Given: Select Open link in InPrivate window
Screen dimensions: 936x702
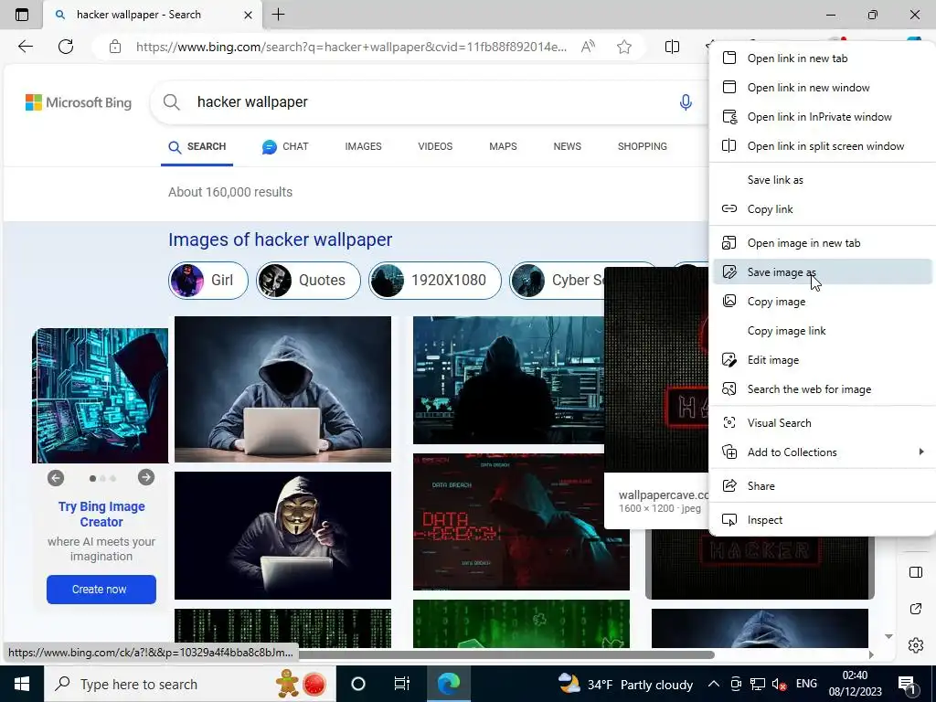Looking at the screenshot, I should pos(822,117).
